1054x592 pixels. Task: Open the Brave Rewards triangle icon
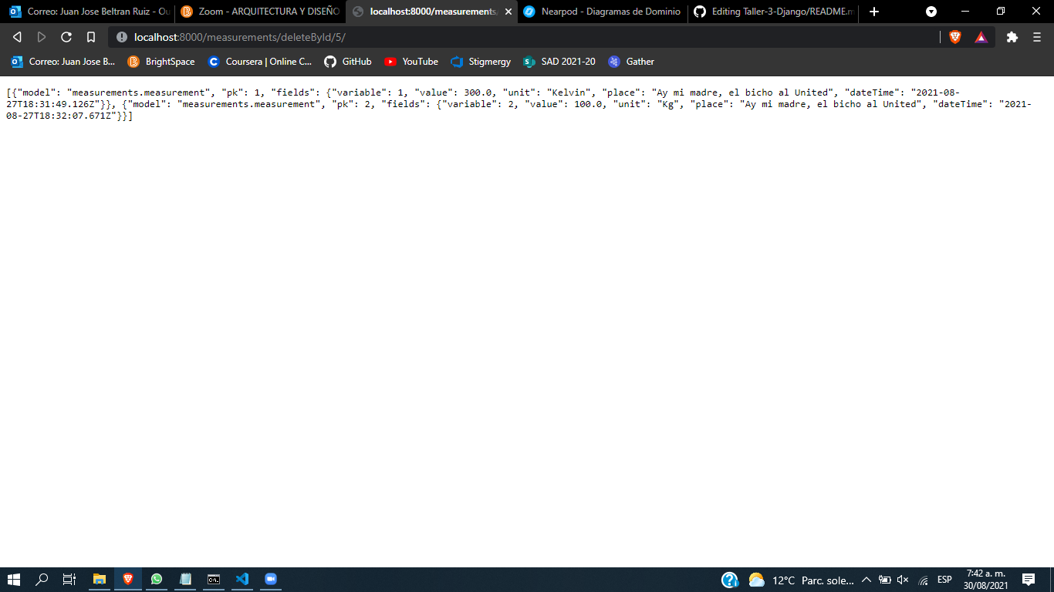click(981, 37)
